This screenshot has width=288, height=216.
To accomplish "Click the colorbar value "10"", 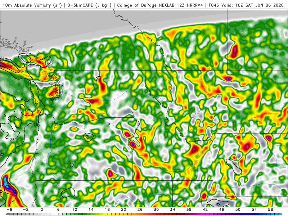I will tap(75, 210).
